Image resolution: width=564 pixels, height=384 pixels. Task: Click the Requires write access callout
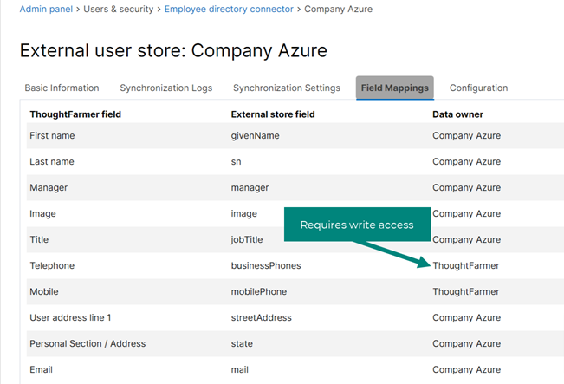click(356, 225)
